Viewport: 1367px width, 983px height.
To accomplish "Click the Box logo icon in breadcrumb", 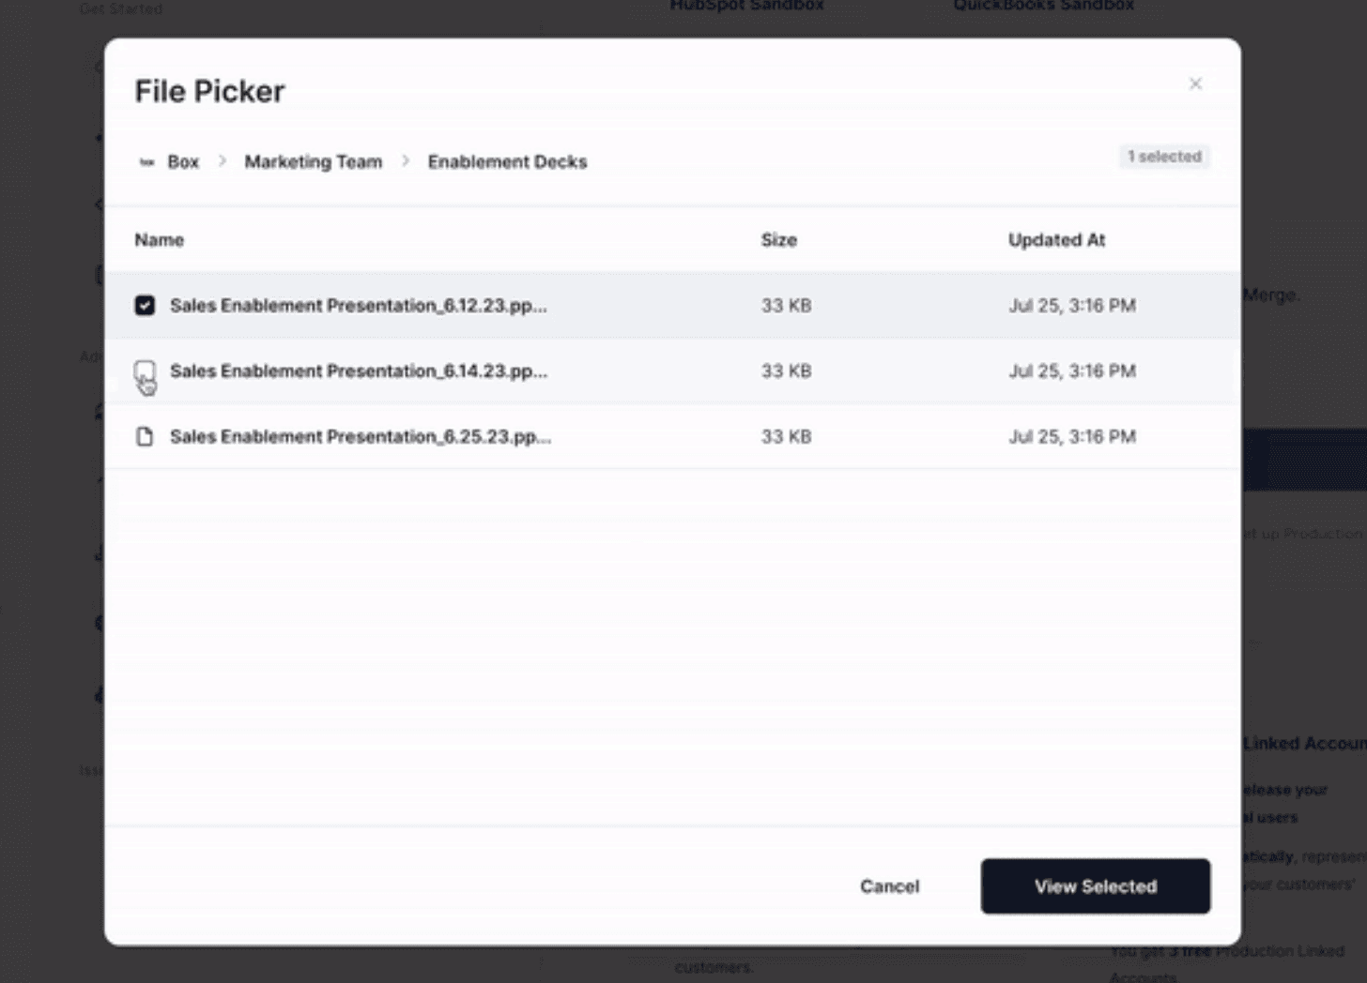I will click(146, 162).
